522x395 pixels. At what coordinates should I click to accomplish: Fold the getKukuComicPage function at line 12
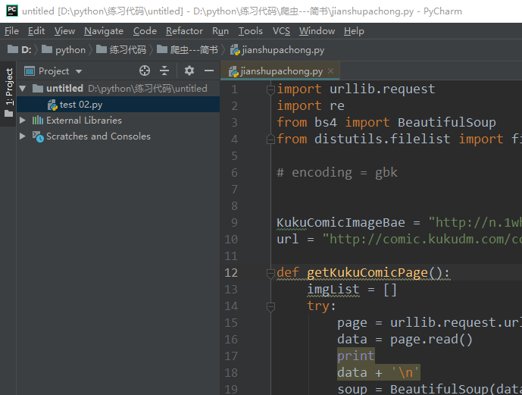[270, 273]
